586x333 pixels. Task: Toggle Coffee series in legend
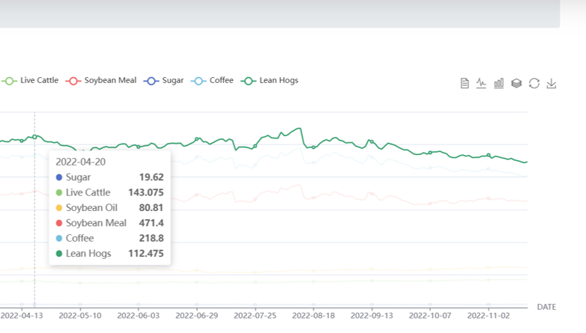pyautogui.click(x=212, y=80)
